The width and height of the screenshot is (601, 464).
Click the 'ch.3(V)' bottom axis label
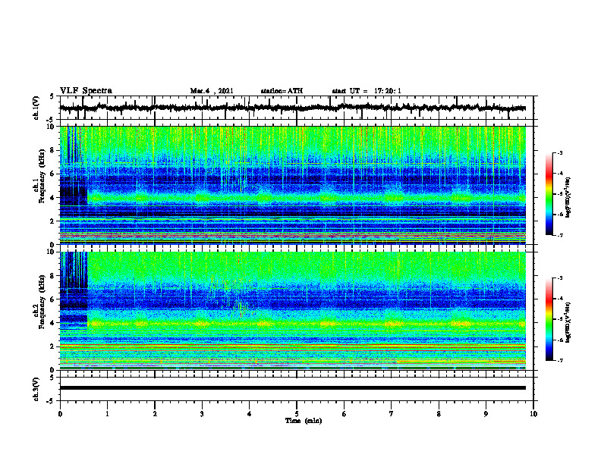coord(36,389)
